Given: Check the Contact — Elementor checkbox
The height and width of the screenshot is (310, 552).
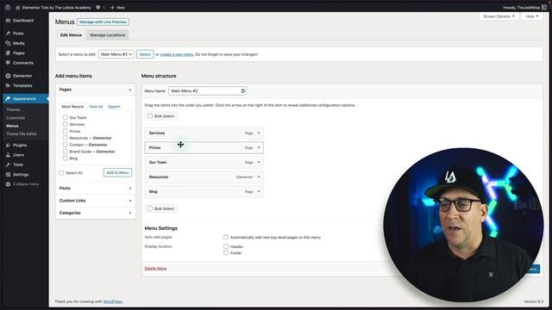Looking at the screenshot, I should (66, 145).
